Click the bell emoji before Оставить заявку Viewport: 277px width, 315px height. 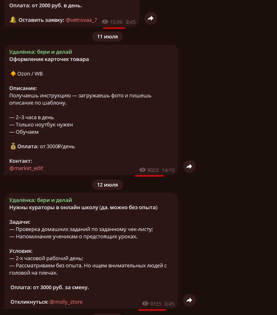pyautogui.click(x=13, y=20)
